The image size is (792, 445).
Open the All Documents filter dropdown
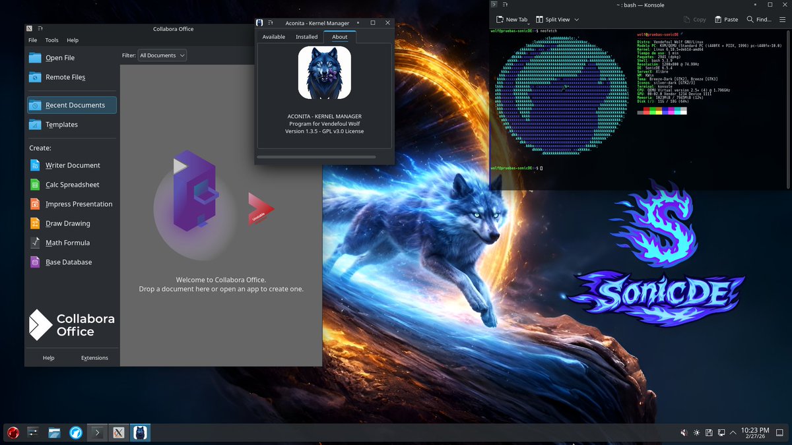pos(162,55)
